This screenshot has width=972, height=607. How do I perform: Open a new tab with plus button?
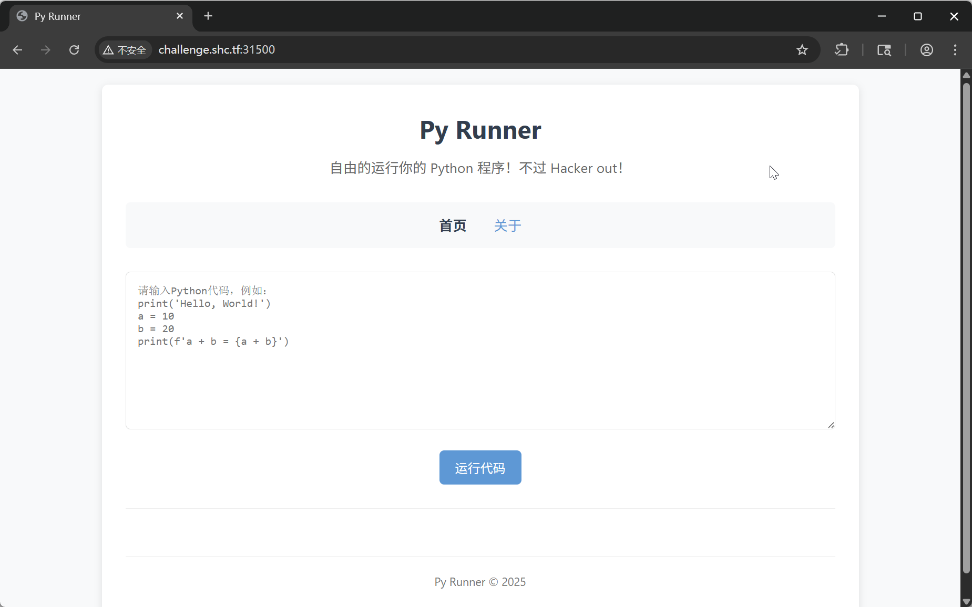coord(208,16)
